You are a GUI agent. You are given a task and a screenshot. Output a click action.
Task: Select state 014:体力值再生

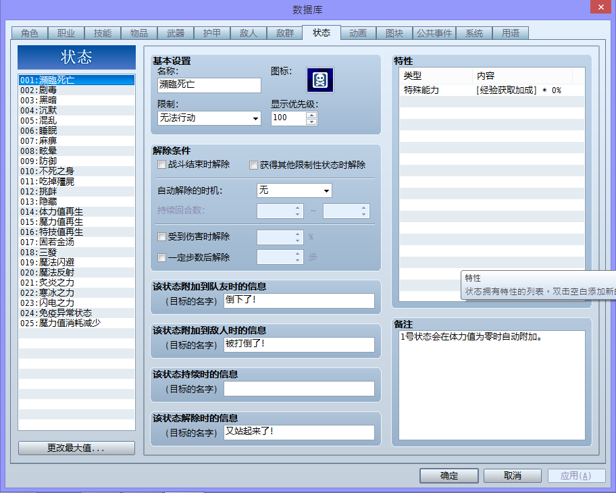coord(76,212)
